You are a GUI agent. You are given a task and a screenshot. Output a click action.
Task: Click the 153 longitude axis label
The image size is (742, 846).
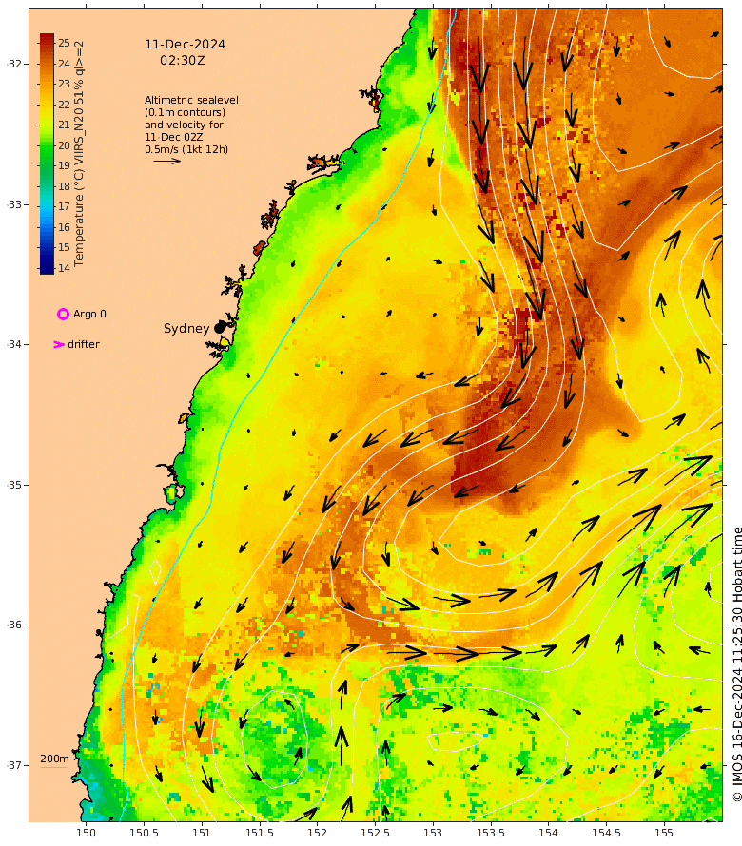433,833
